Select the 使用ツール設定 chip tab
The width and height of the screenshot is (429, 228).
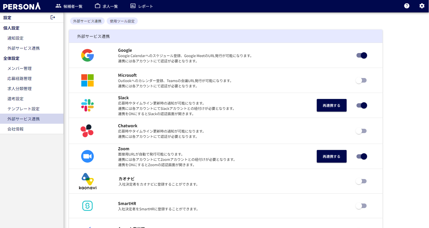(x=122, y=21)
